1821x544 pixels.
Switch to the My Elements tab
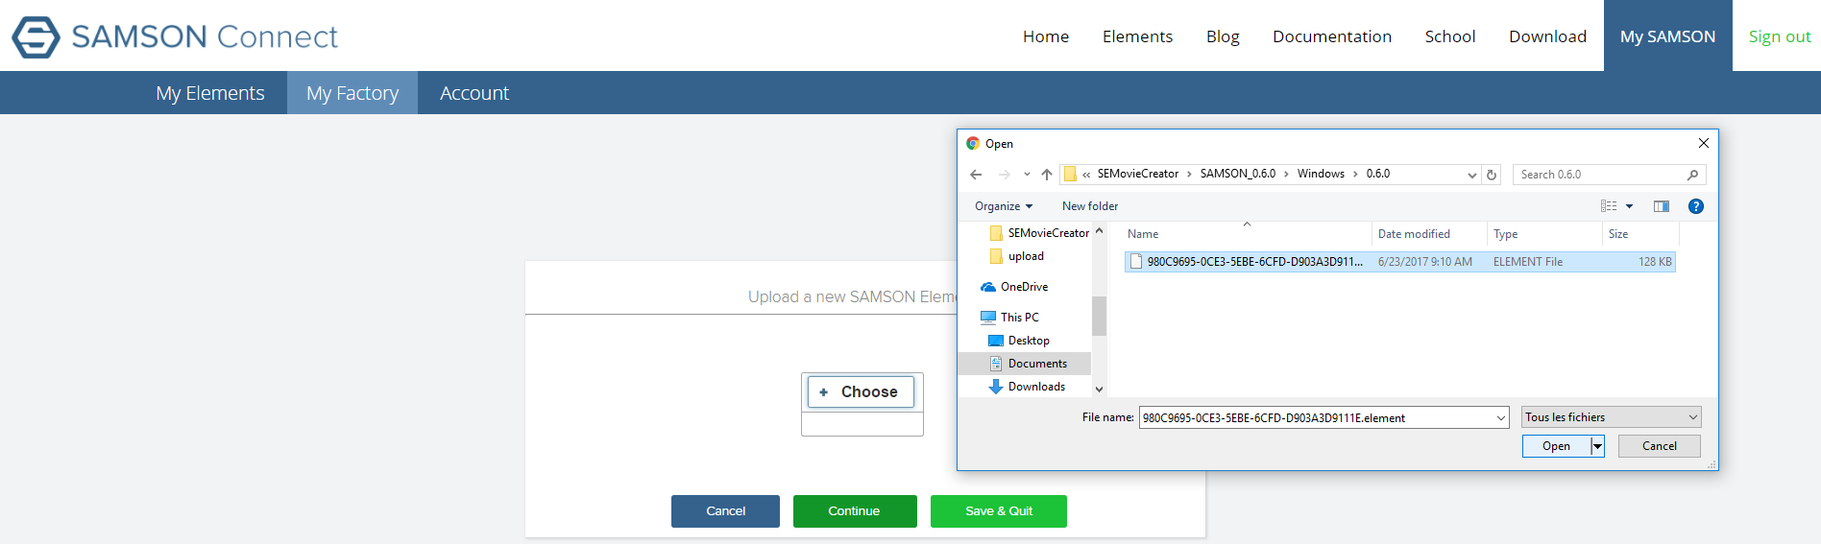(210, 93)
